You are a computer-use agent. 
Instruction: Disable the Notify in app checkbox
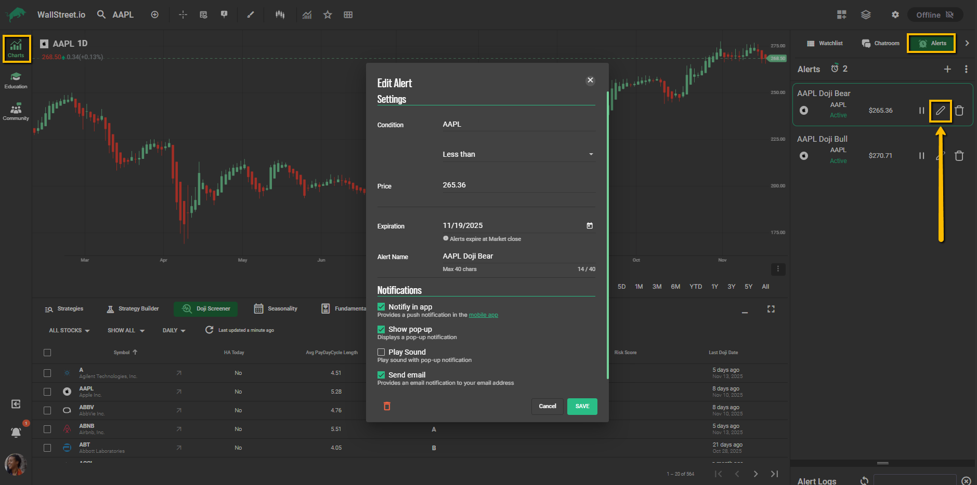381,307
